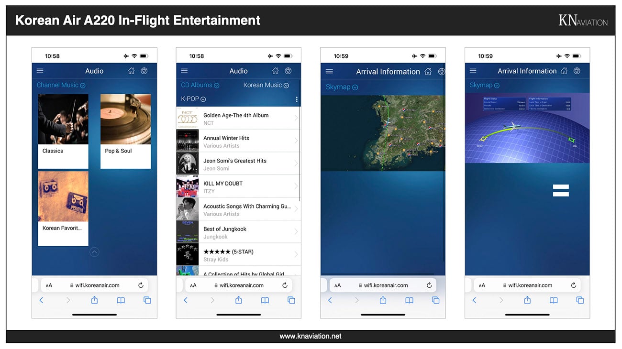The height and width of the screenshot is (349, 622).
Task: Open 5-STAR album by Stray Kids
Action: click(x=238, y=254)
